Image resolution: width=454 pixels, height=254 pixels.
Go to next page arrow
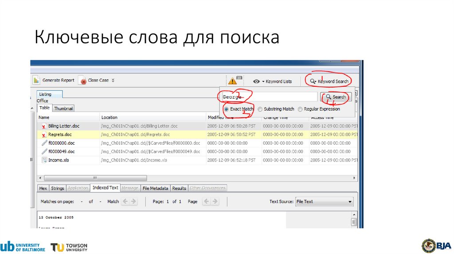[x=215, y=201]
